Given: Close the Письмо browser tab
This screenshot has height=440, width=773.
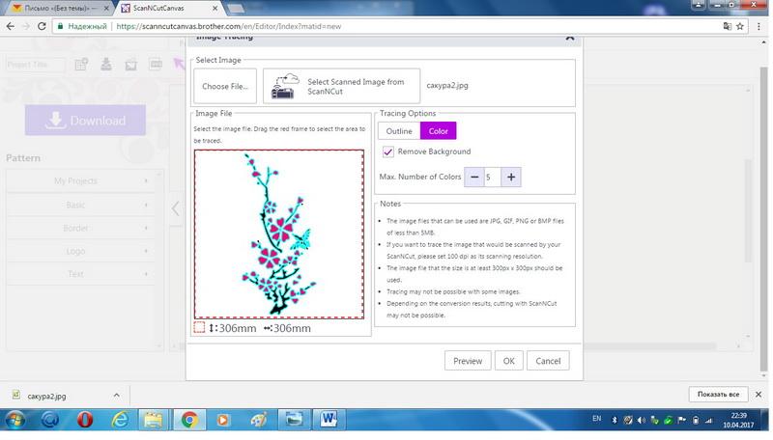Looking at the screenshot, I should coord(106,9).
